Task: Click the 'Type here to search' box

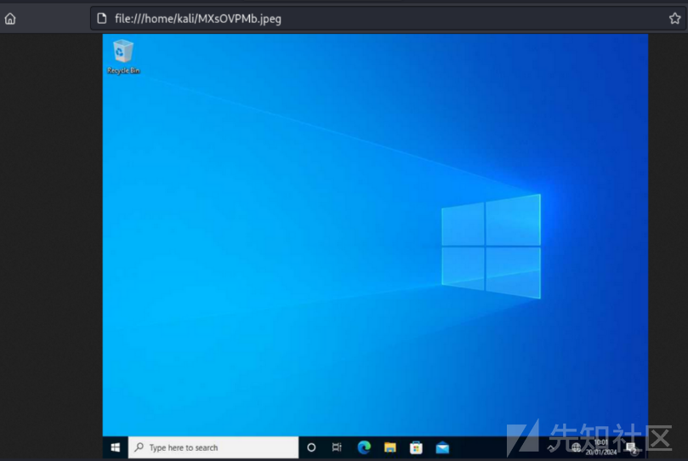Action: (x=213, y=447)
